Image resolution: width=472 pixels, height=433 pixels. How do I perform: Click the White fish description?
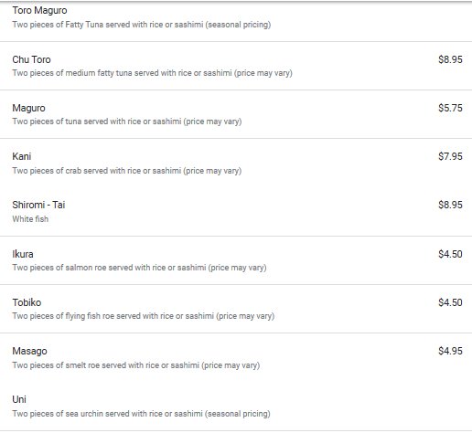pos(30,219)
